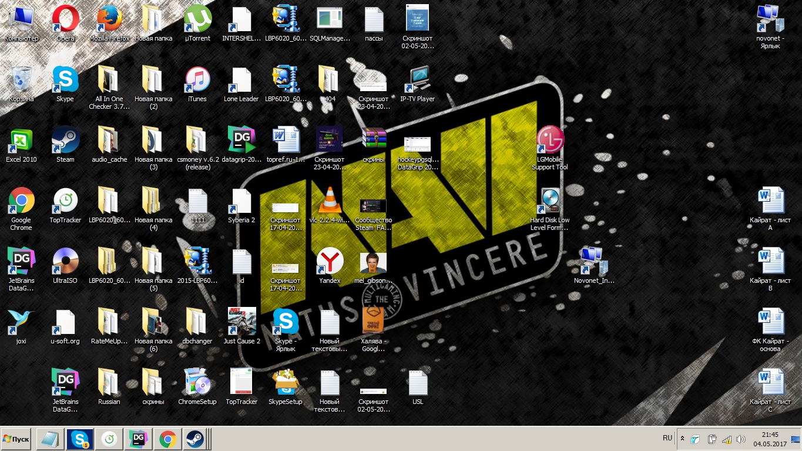Viewport: 802px width, 451px height.
Task: Open the RU language input selector
Action: [667, 439]
